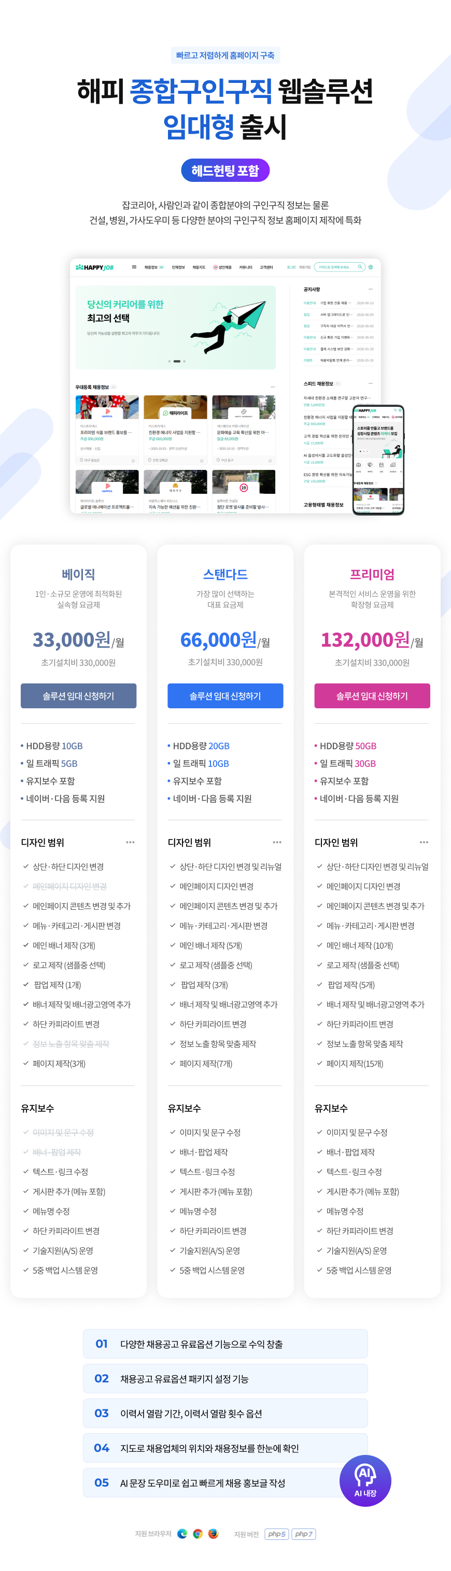Expand the Basic plan 디자인 범위 more dots
The height and width of the screenshot is (1571, 451).
[x=130, y=842]
